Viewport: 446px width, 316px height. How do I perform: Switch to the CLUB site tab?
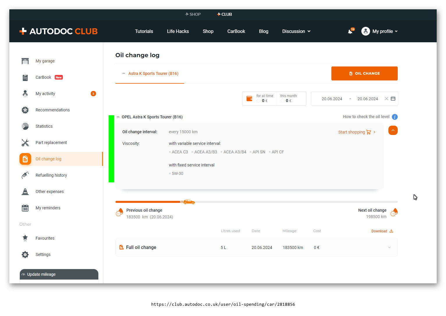click(x=224, y=14)
